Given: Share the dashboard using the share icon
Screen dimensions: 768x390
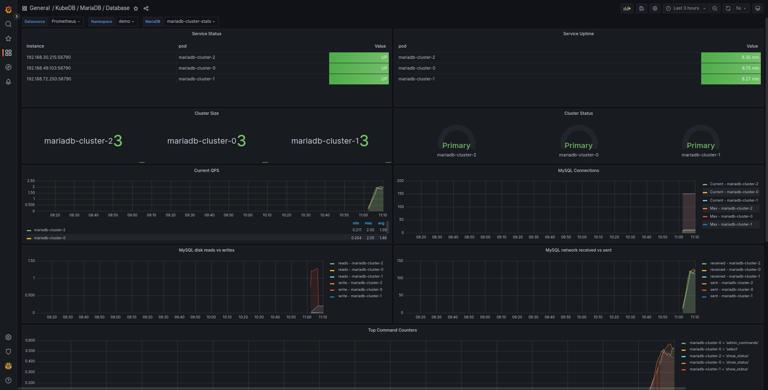Looking at the screenshot, I should pyautogui.click(x=146, y=8).
